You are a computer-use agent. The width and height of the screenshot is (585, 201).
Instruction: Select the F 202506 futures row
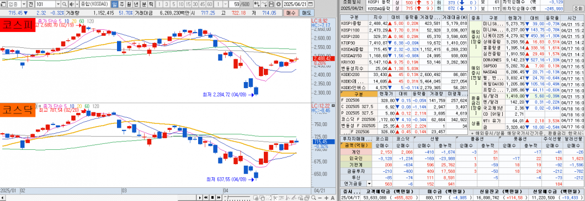pyautogui.click(x=405, y=100)
